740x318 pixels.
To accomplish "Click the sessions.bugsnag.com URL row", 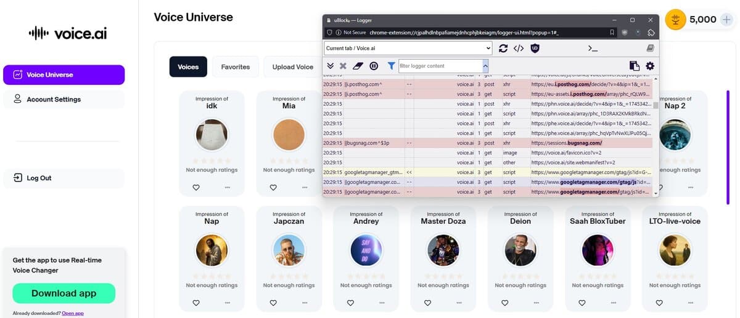I will (487, 143).
